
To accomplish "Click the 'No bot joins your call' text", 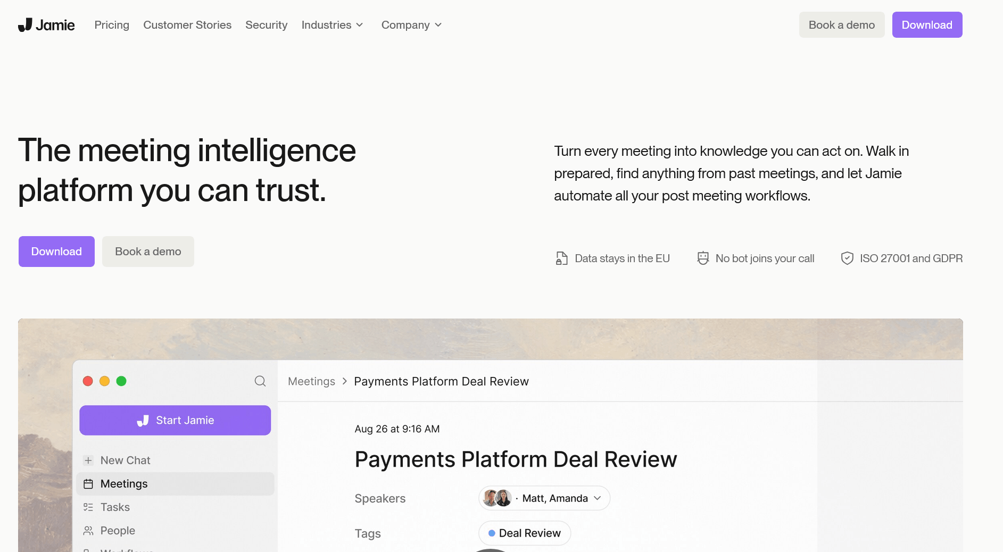I will 765,258.
